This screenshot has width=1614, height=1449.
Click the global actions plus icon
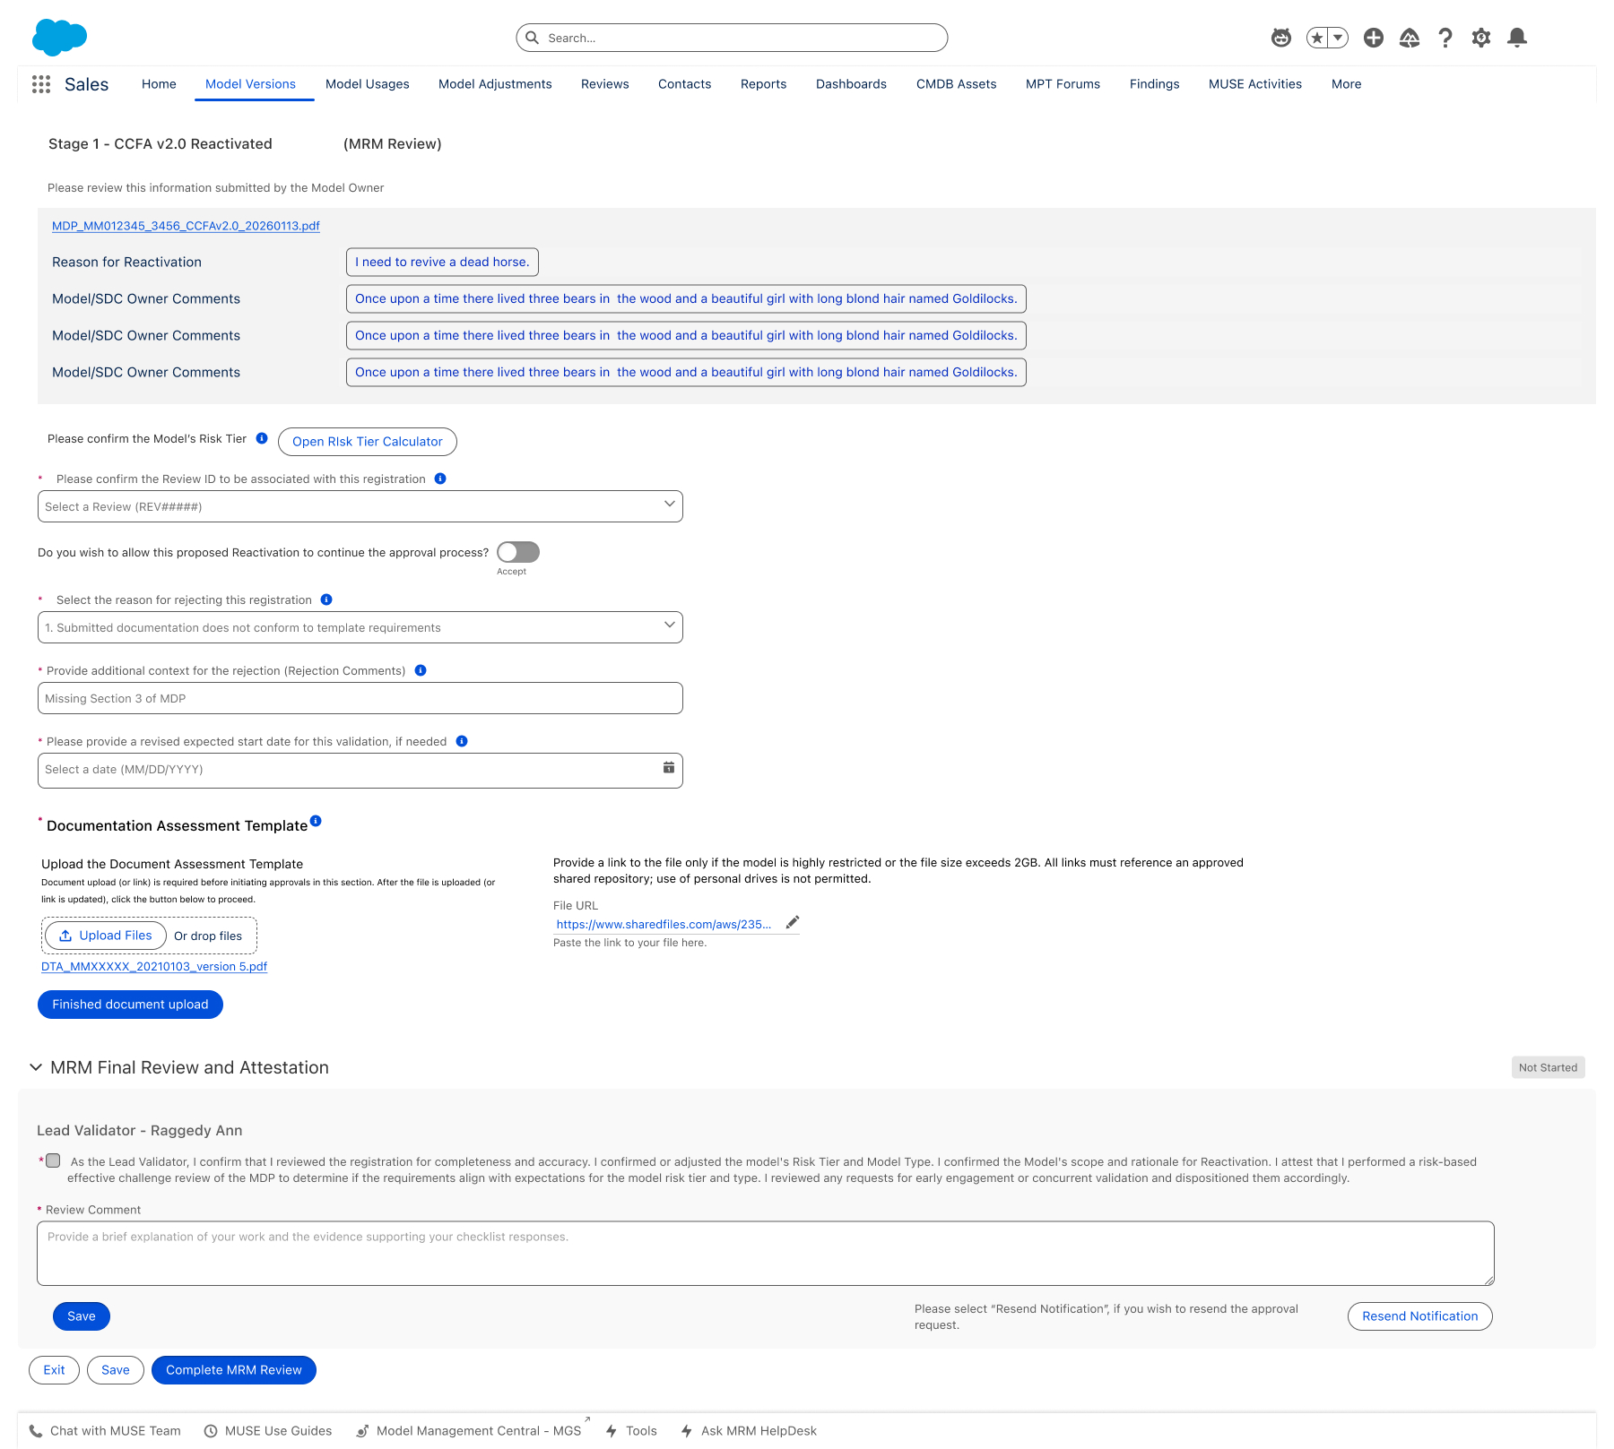click(1373, 38)
